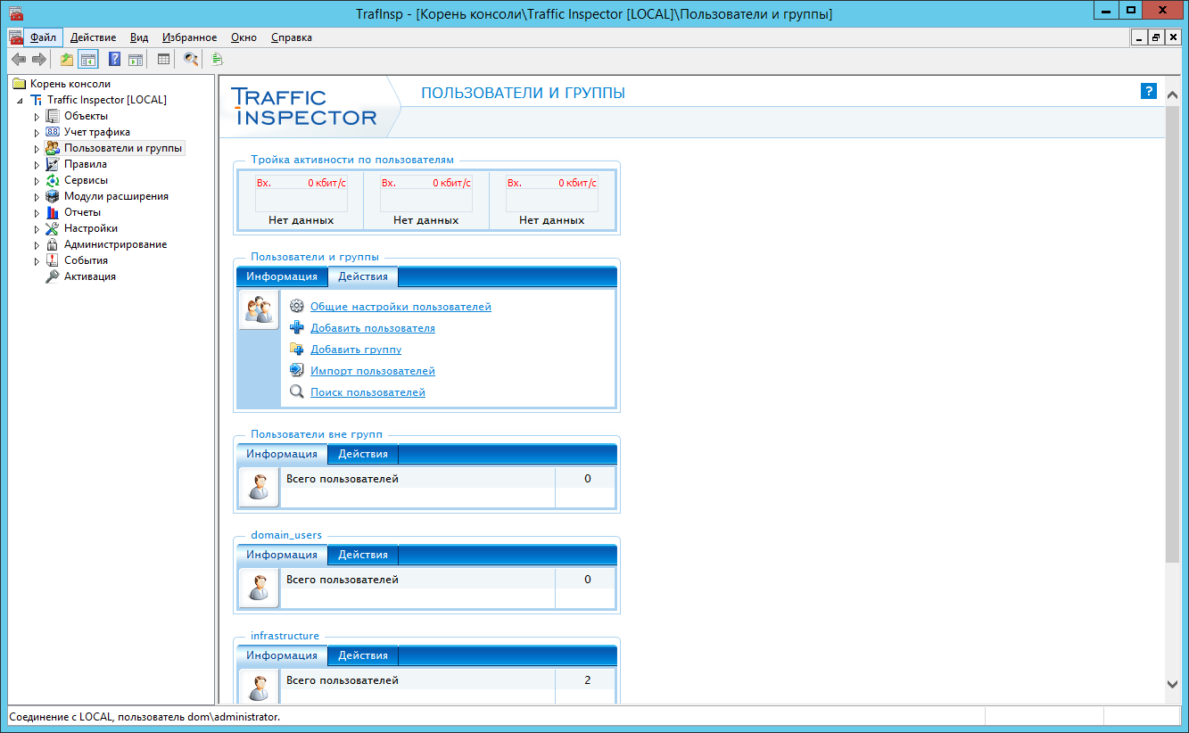The height and width of the screenshot is (733, 1189).
Task: Open the Избранное menu
Action: click(190, 37)
